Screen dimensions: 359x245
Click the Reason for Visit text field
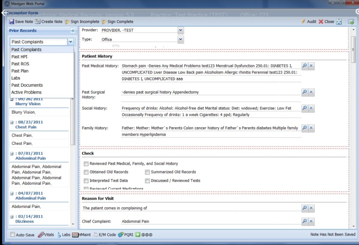tap(187, 208)
